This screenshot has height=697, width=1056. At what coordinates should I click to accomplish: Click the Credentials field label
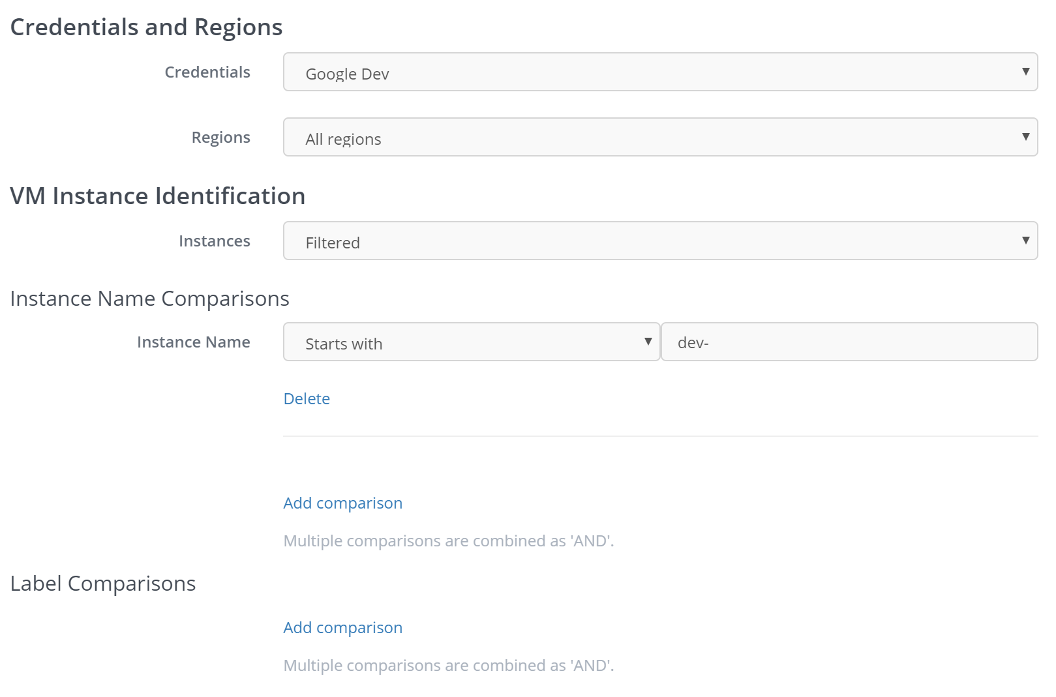pos(207,72)
